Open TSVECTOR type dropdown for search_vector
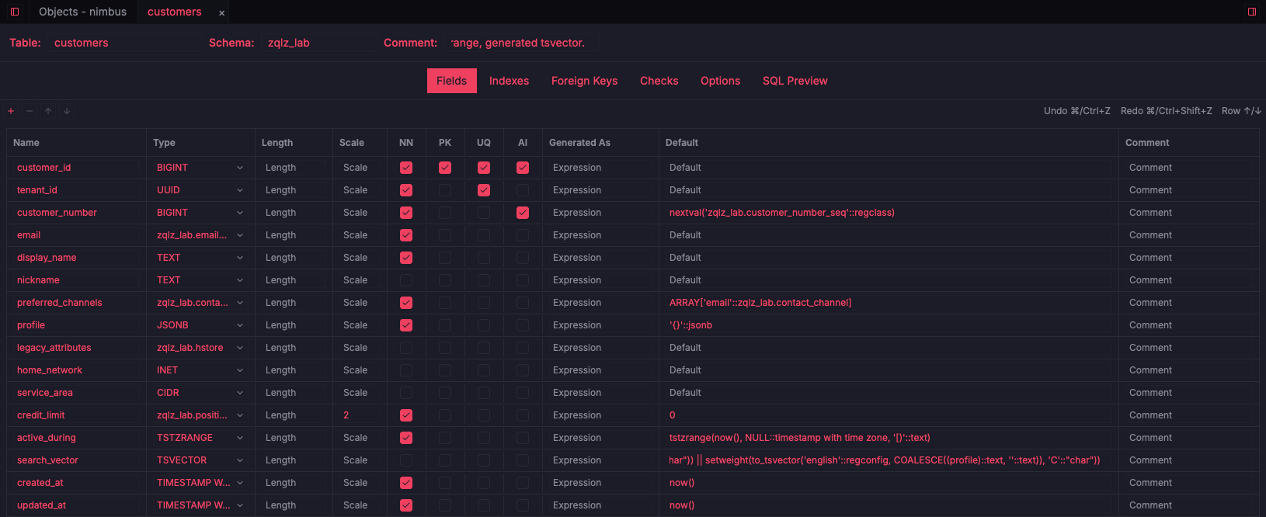Viewport: 1266px width, 517px height. point(200,460)
